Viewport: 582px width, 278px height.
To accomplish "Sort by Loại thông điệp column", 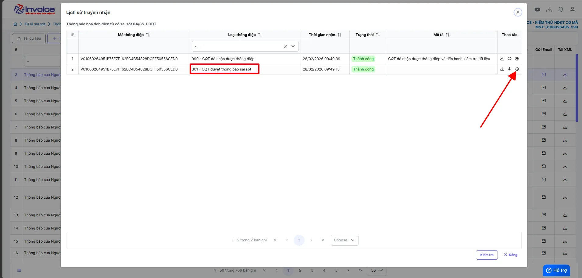I will (x=260, y=35).
